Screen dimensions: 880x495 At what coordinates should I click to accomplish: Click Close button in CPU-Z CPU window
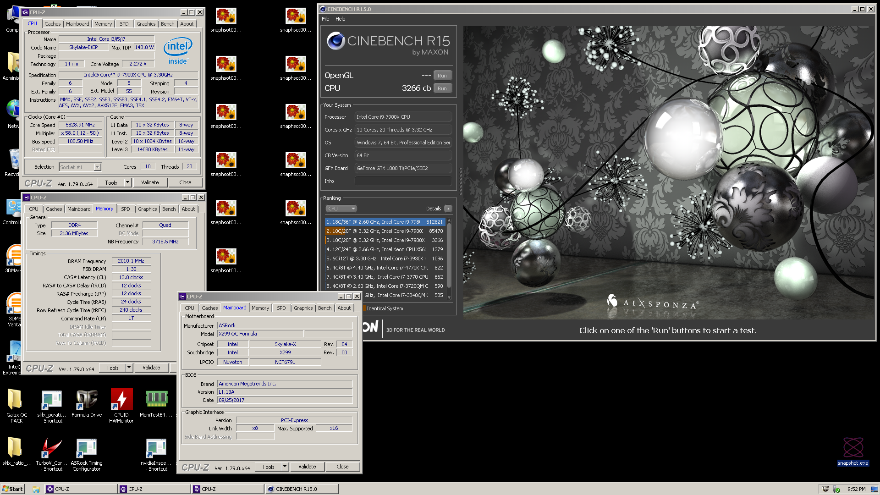(185, 182)
